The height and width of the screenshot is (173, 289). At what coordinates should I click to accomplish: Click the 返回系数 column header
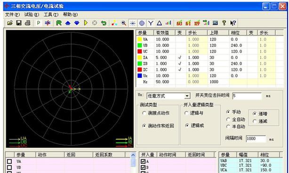coord(109,155)
